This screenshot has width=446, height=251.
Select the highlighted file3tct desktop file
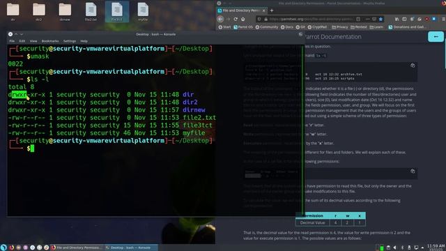click(x=117, y=11)
